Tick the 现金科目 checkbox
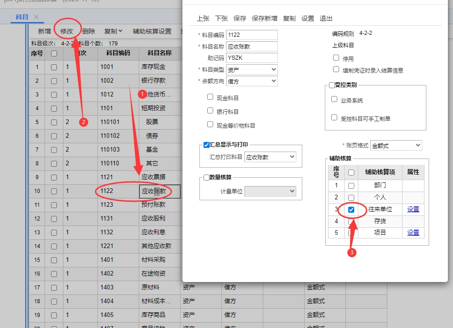The width and height of the screenshot is (453, 328). point(210,97)
